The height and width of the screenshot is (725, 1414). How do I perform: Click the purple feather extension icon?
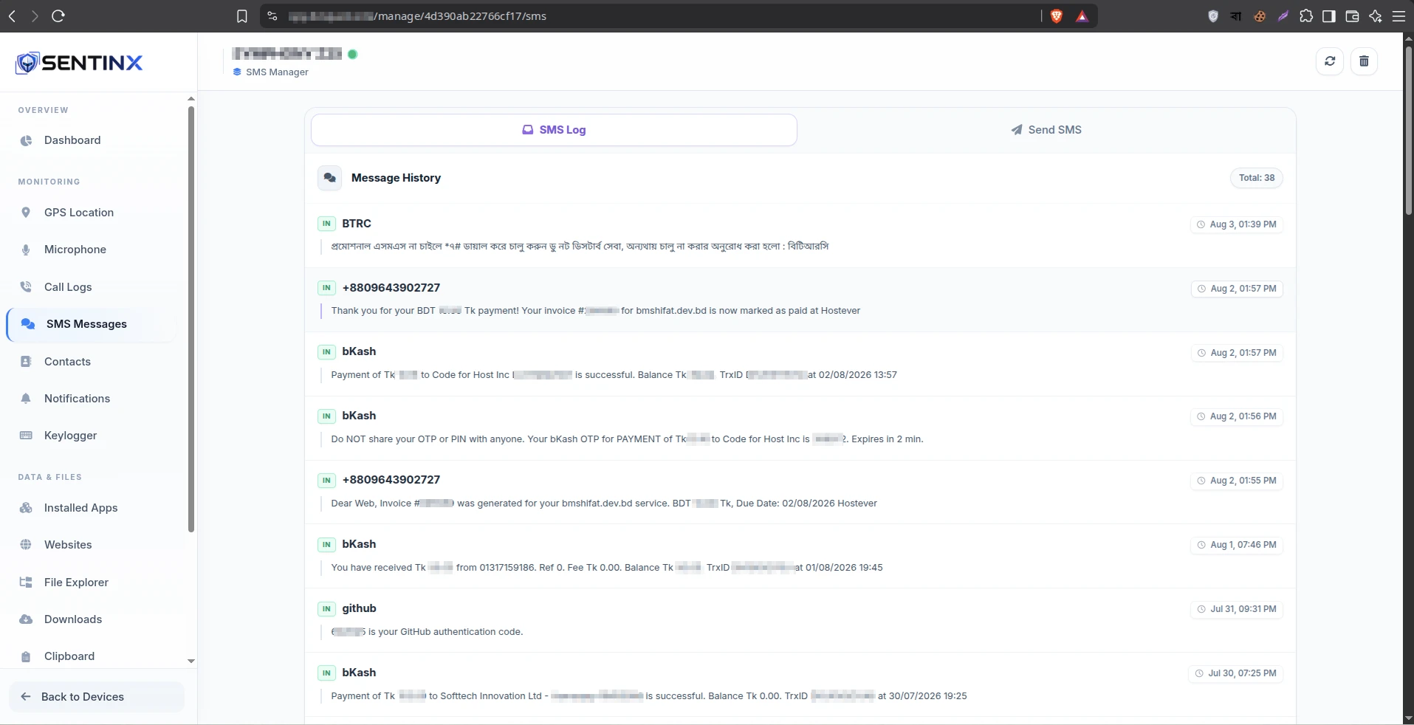tap(1283, 16)
